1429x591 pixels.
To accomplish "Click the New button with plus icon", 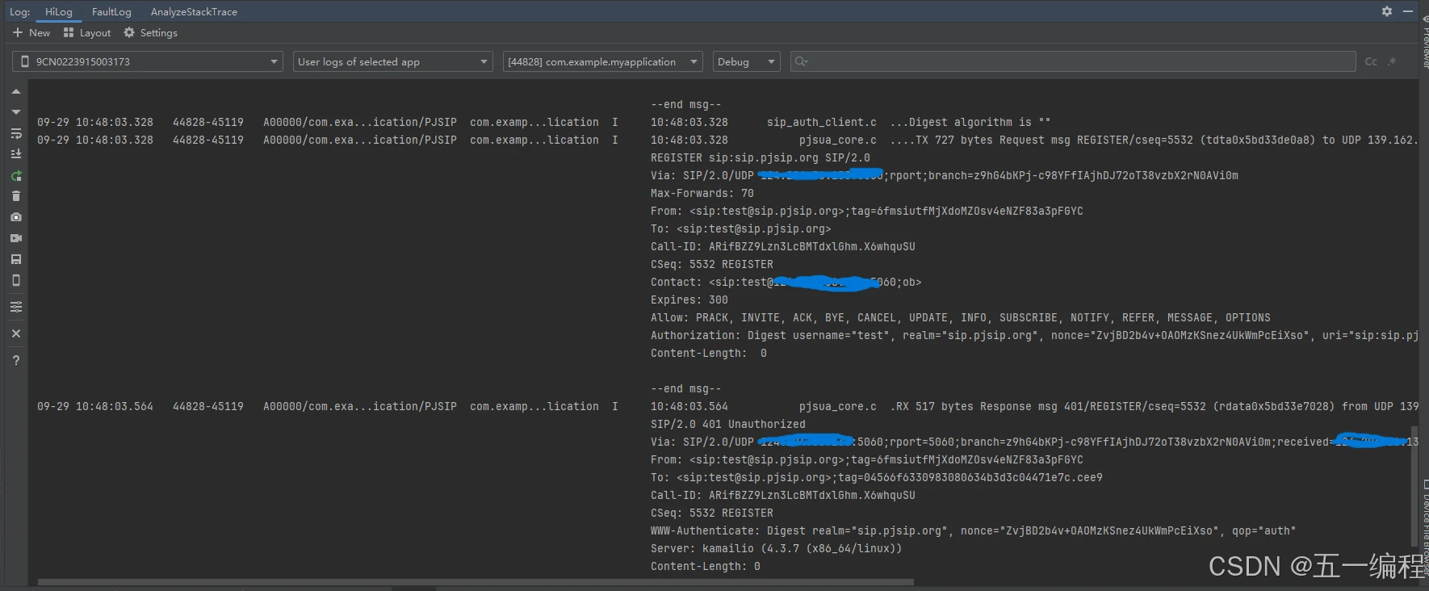I will tap(31, 33).
